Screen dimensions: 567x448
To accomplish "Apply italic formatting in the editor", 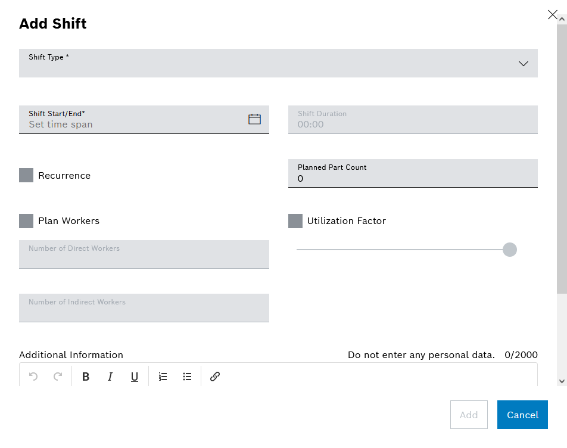I will [110, 377].
